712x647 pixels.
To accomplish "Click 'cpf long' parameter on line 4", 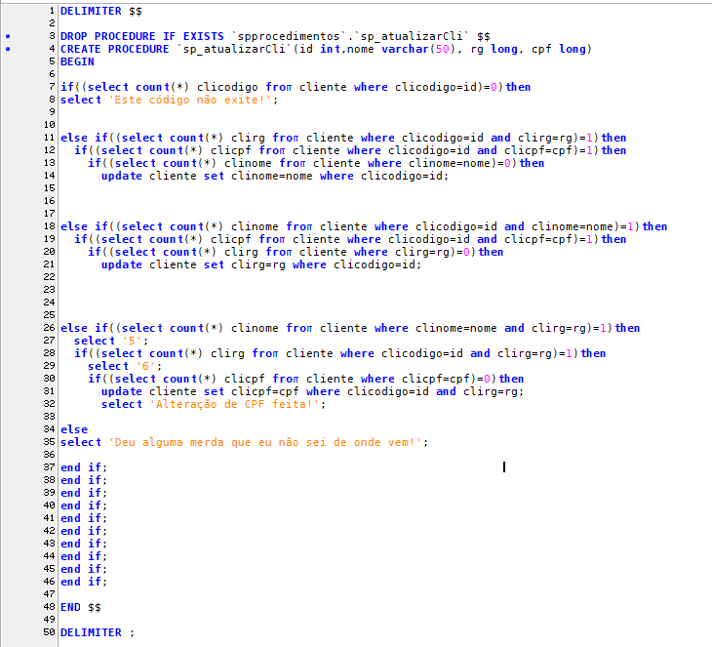I will point(559,49).
